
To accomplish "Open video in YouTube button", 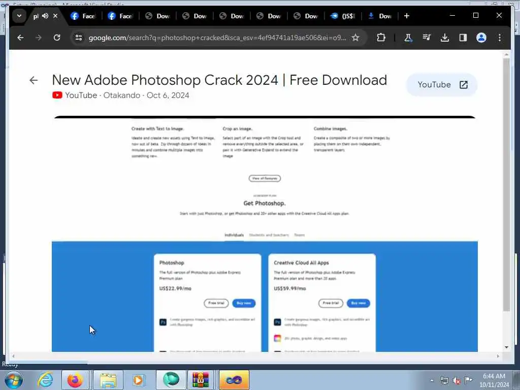I will point(442,85).
